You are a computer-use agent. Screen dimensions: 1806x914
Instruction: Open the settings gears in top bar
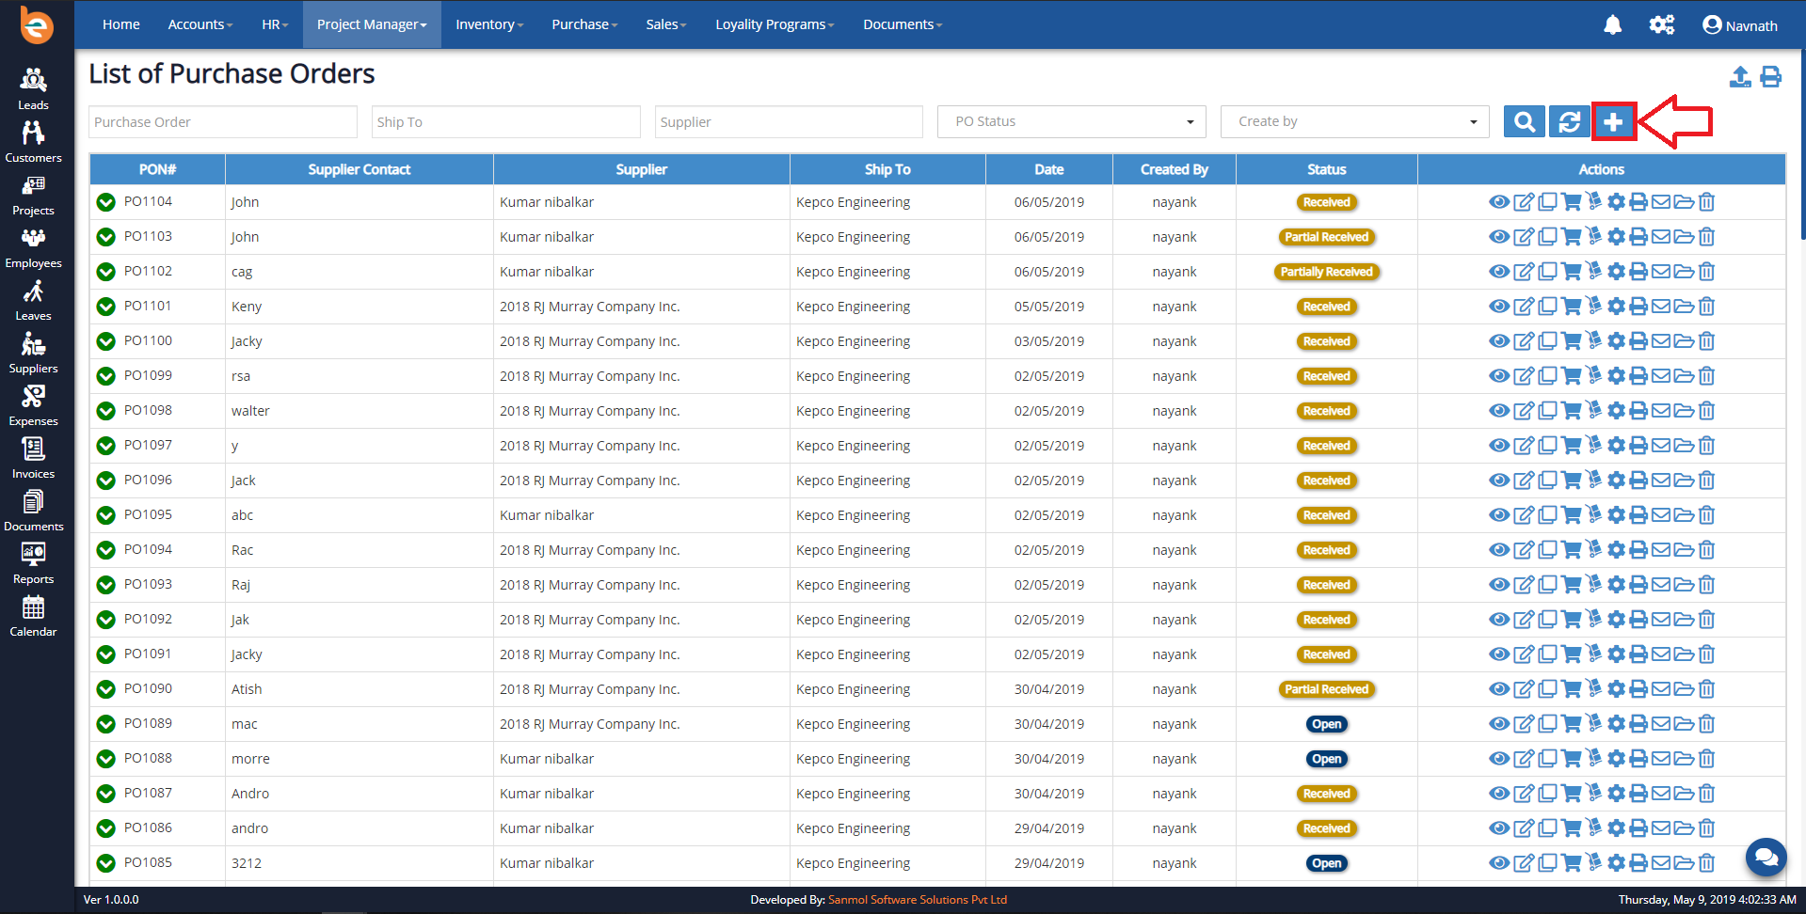1662,25
